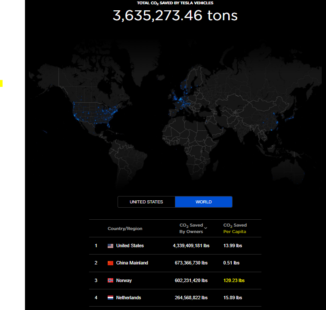Click the Netherlands flag icon
This screenshot has width=326, height=310.
[x=110, y=298]
